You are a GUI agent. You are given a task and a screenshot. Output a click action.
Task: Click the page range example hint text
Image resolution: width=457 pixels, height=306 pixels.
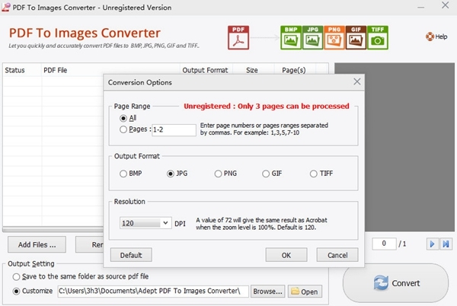point(264,129)
